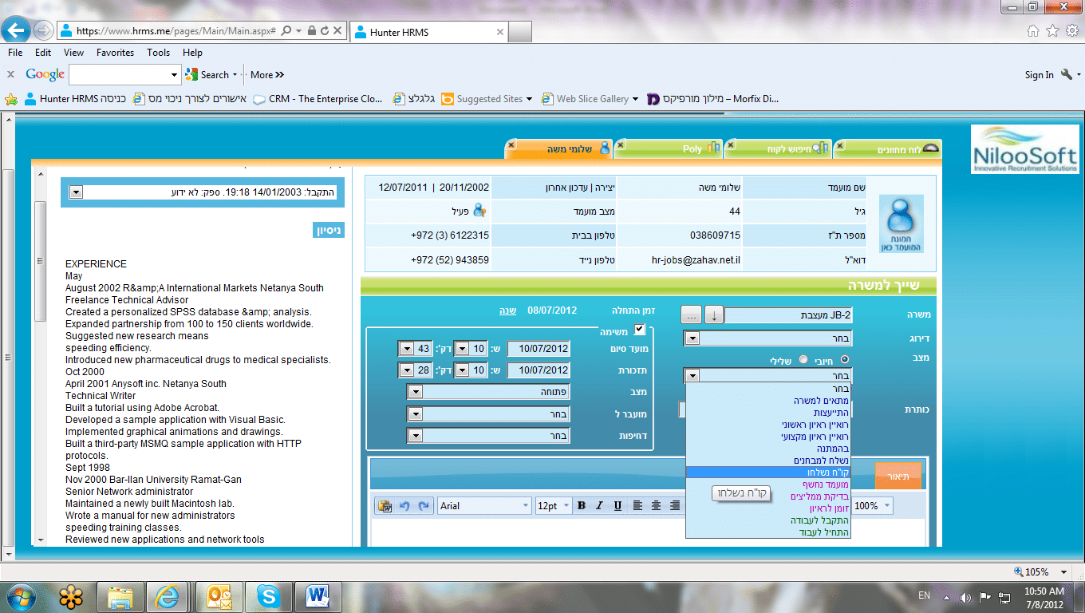
Task: Open the browser Home icon
Action: tap(1033, 30)
